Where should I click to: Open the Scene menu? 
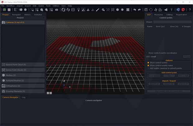point(41,6)
